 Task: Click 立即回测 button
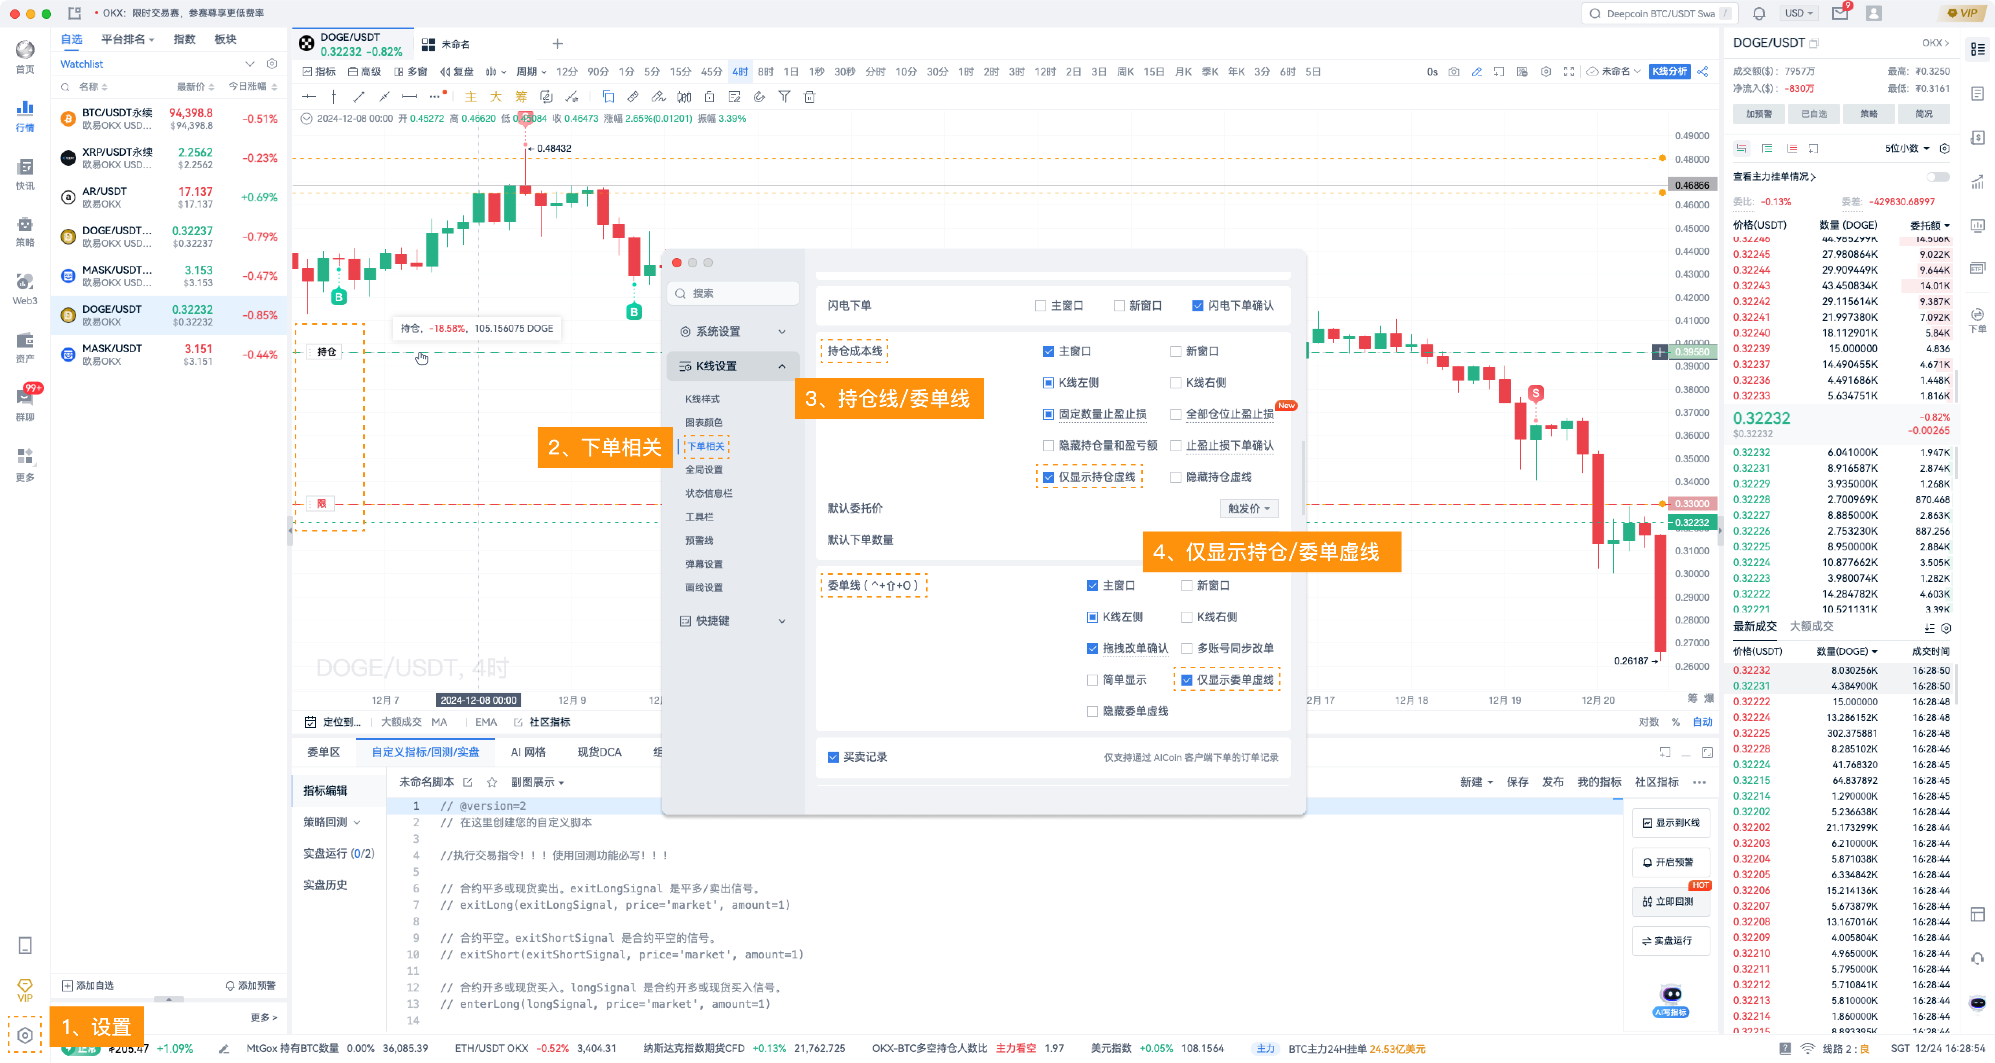1670,902
